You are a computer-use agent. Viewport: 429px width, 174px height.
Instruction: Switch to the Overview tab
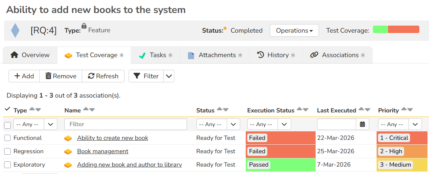pyautogui.click(x=30, y=55)
